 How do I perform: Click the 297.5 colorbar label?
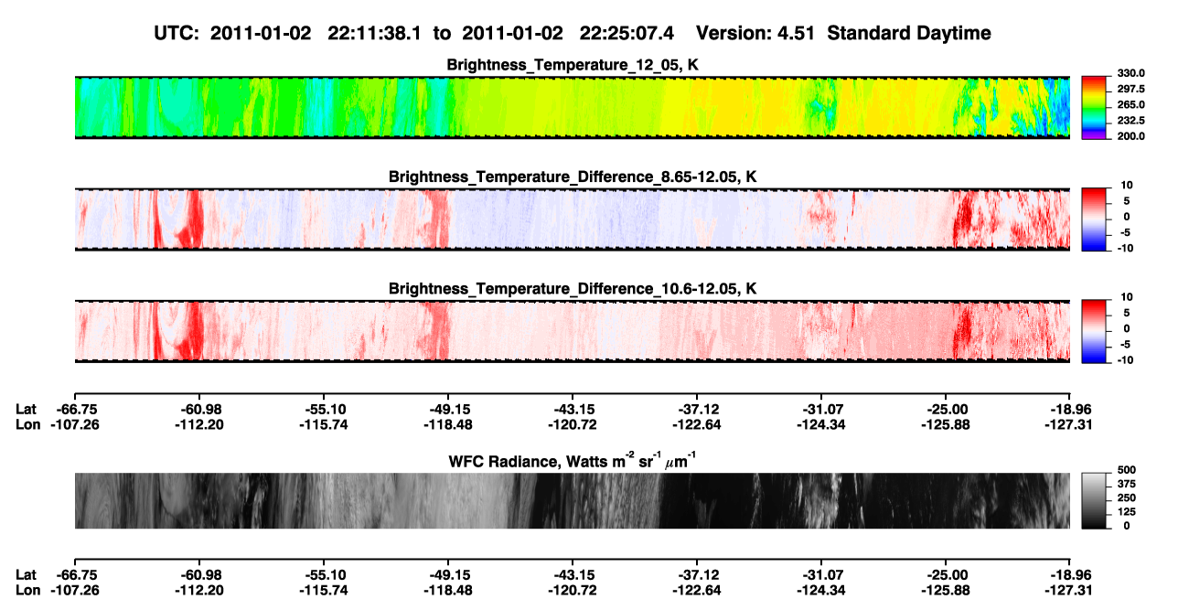(1131, 89)
